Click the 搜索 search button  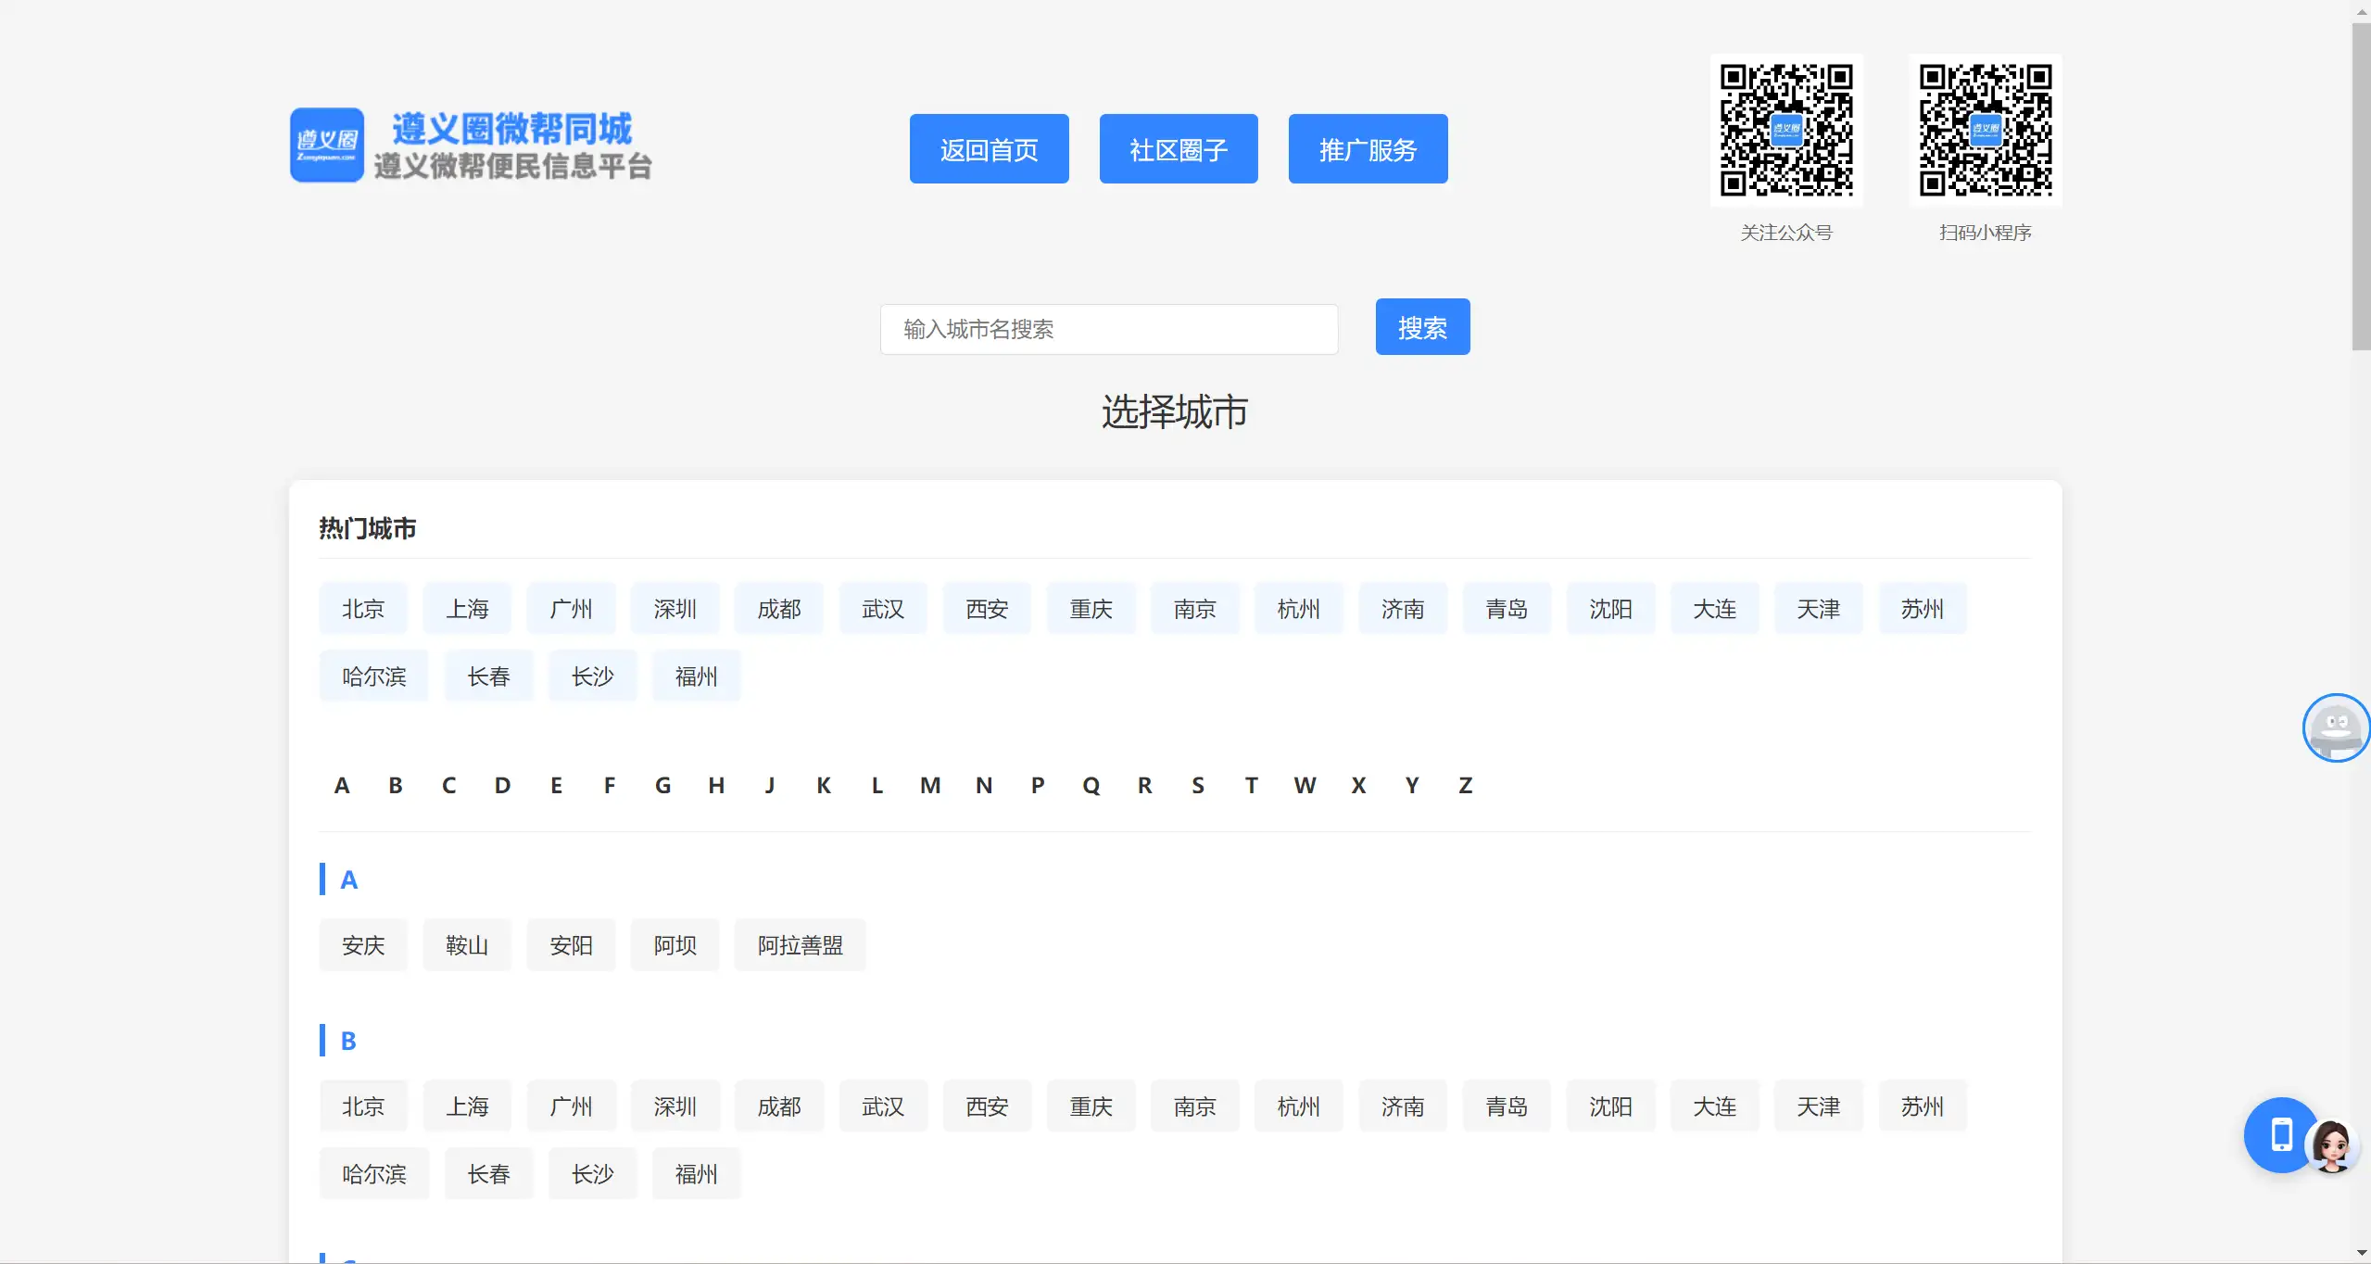pyautogui.click(x=1421, y=326)
